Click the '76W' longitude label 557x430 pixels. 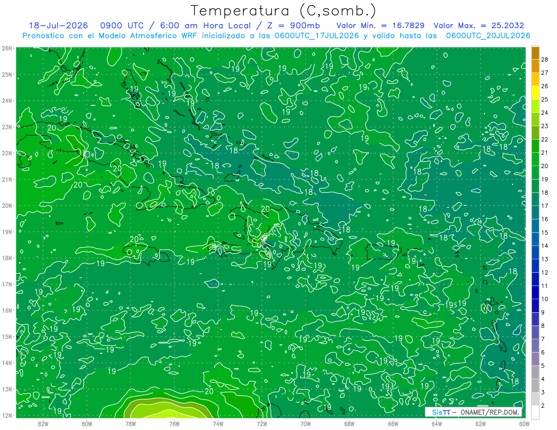tap(174, 424)
